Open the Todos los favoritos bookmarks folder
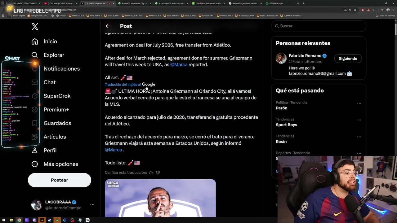 point(385,15)
